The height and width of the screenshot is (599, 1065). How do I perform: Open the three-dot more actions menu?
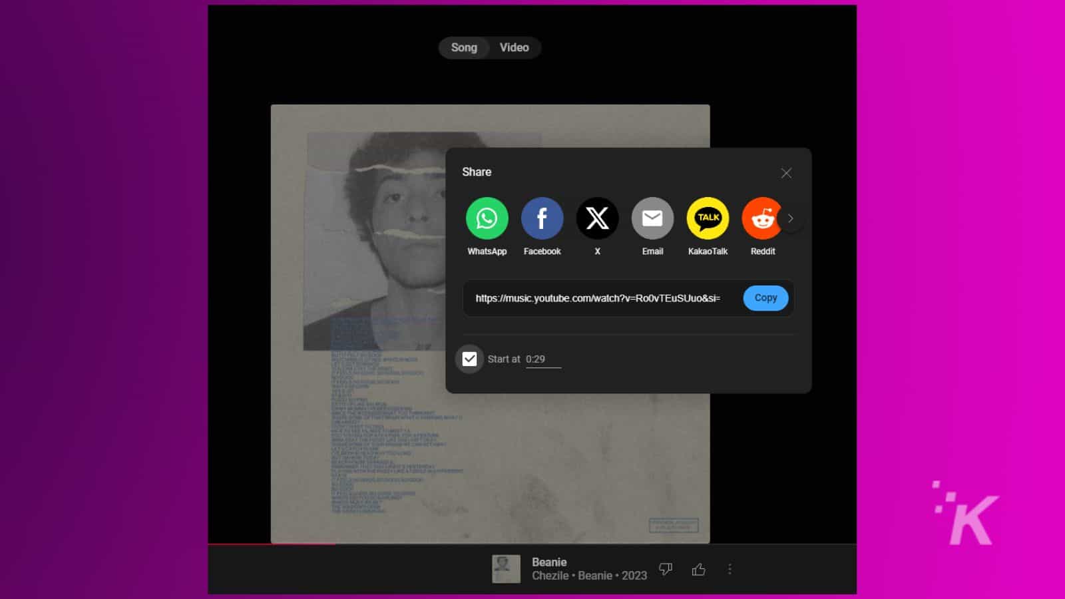click(730, 569)
